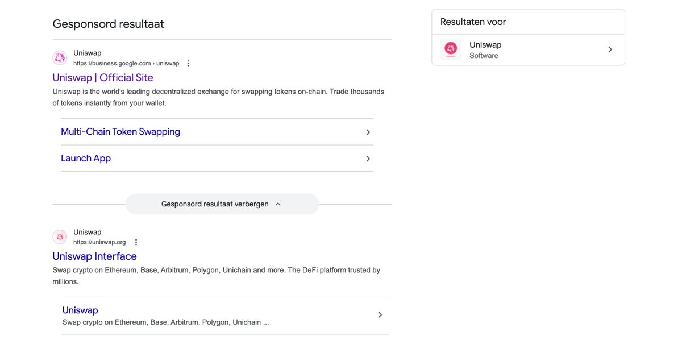Click the Uniswap Software panel logo

tap(451, 49)
